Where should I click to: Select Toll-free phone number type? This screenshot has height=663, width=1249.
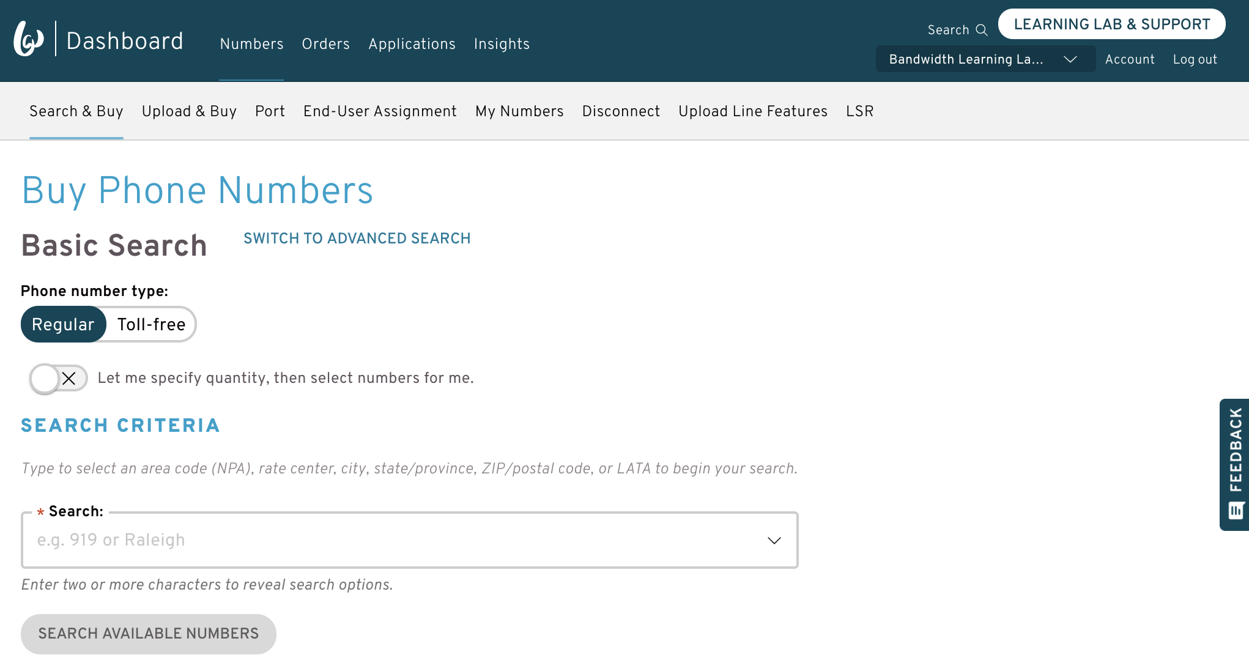tap(151, 324)
